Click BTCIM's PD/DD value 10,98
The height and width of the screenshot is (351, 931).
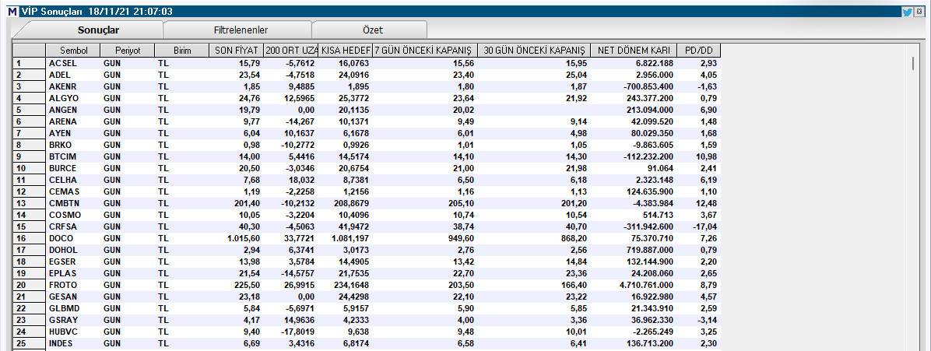coord(707,156)
